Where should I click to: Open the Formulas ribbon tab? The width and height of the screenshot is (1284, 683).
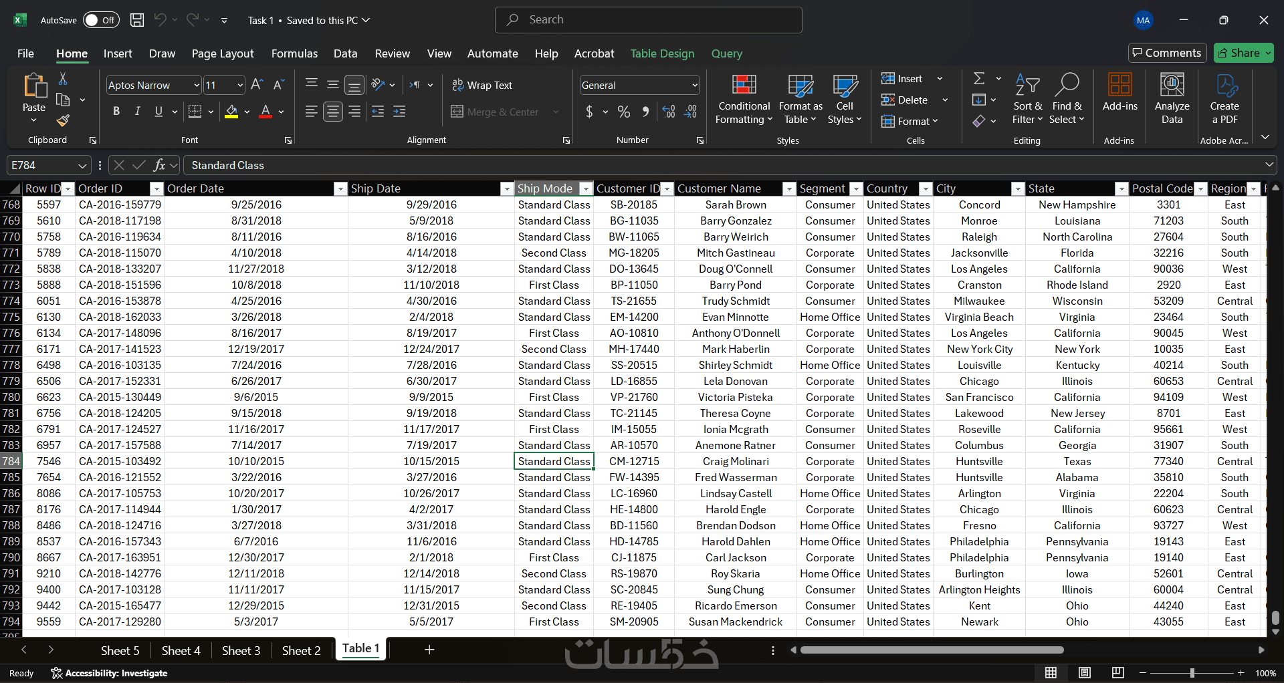(294, 53)
